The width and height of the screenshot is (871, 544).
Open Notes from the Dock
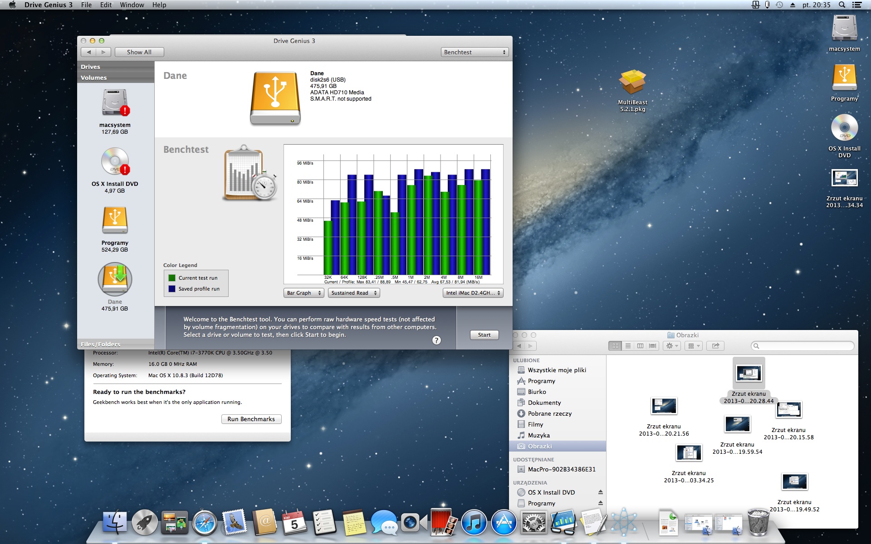click(354, 523)
